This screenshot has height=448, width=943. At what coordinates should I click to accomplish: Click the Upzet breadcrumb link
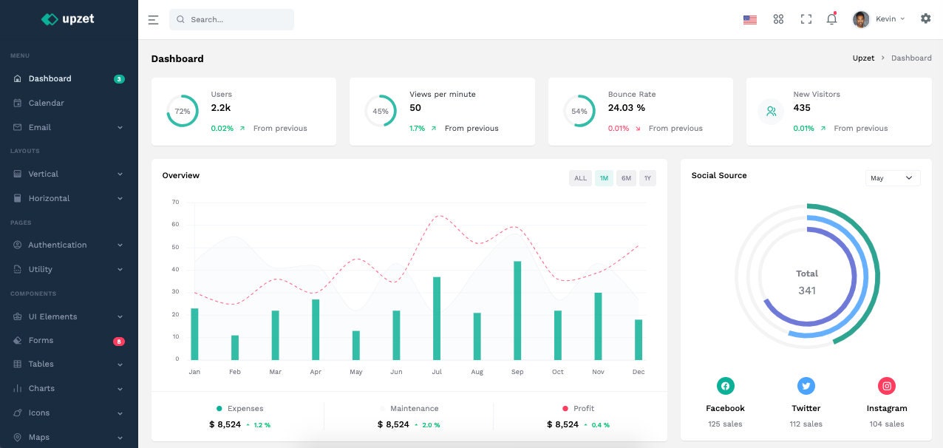pyautogui.click(x=862, y=58)
